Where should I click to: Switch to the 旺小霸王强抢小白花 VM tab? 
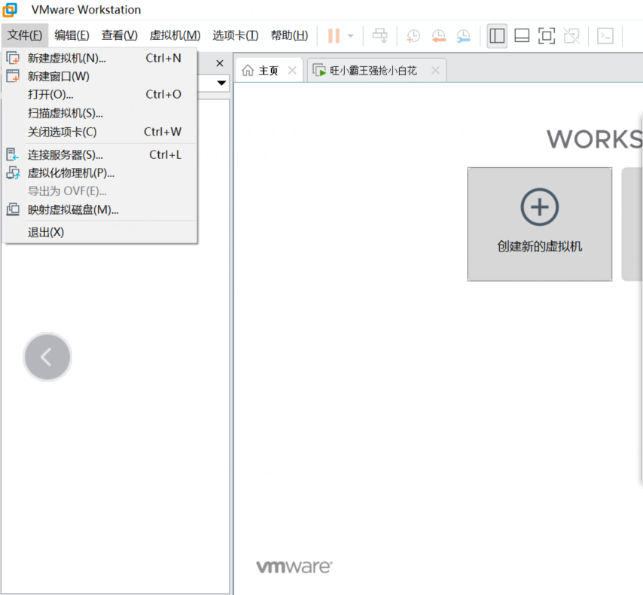coord(376,71)
